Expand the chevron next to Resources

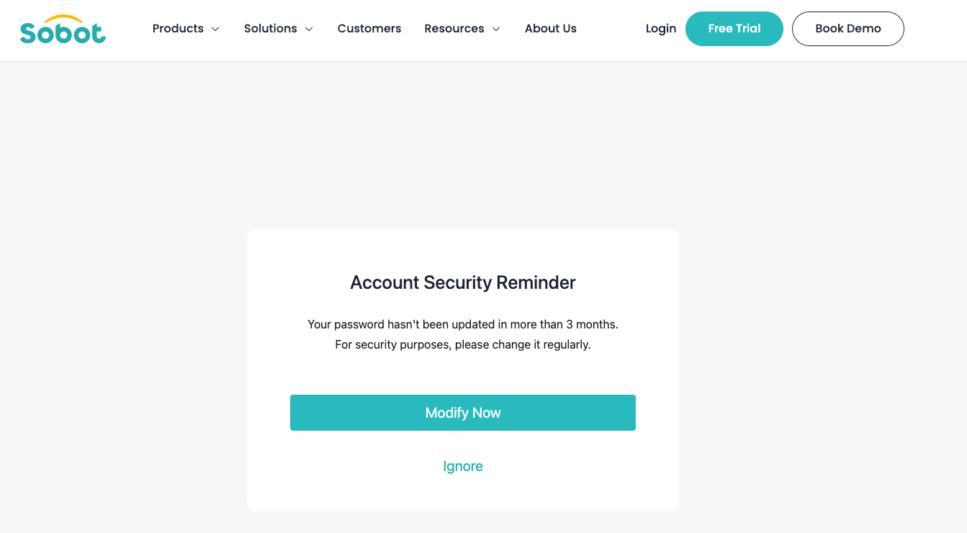[496, 30]
